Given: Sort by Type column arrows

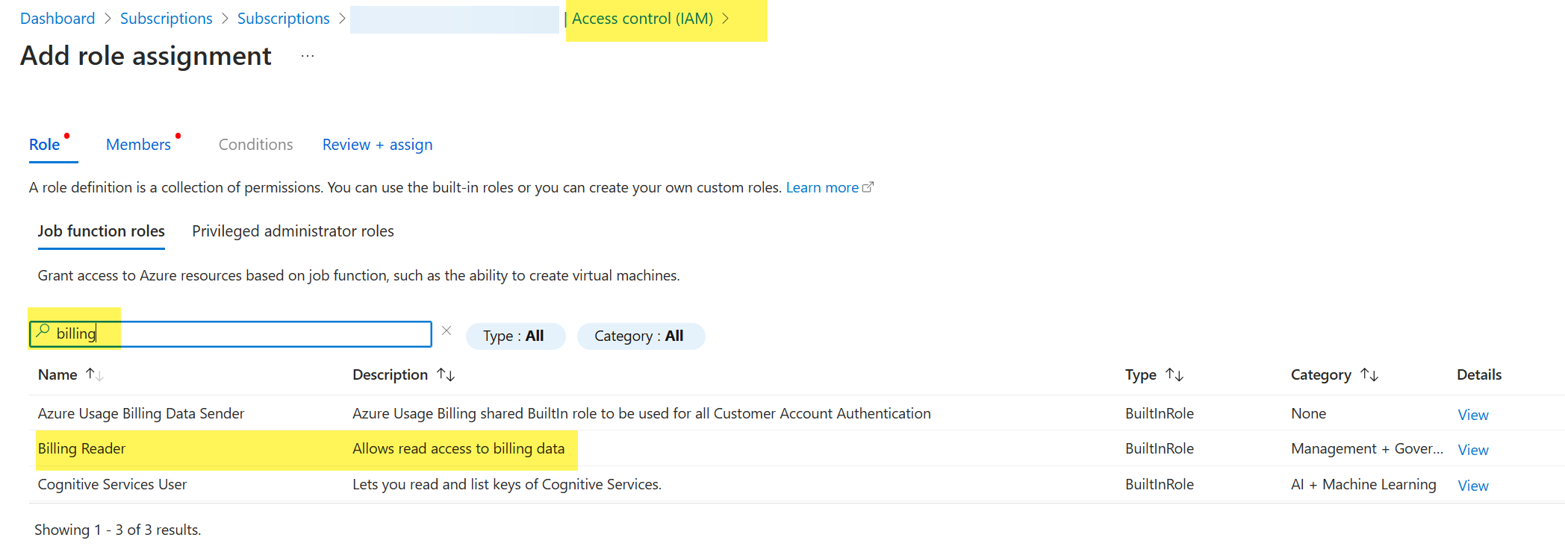Looking at the screenshot, I should [x=1174, y=374].
